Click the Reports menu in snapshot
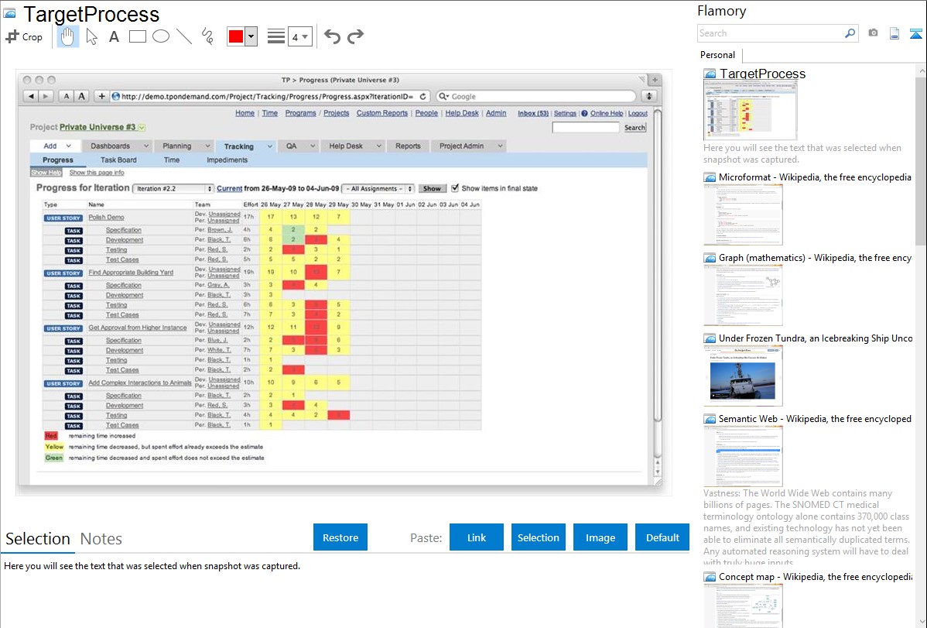The image size is (927, 628). [x=408, y=146]
